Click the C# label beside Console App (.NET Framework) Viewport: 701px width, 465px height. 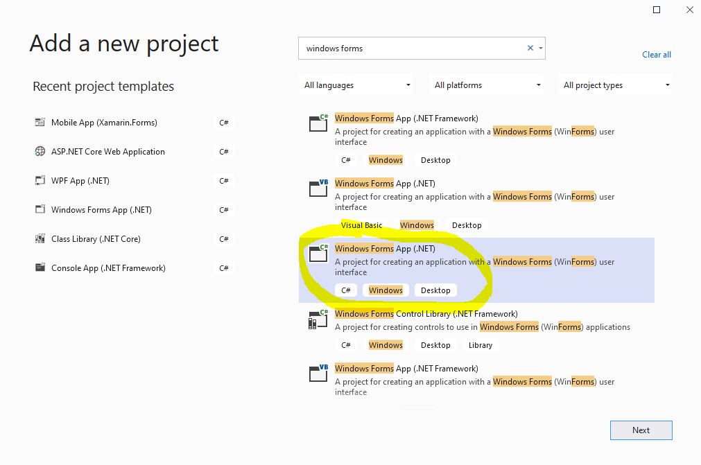pyautogui.click(x=224, y=268)
